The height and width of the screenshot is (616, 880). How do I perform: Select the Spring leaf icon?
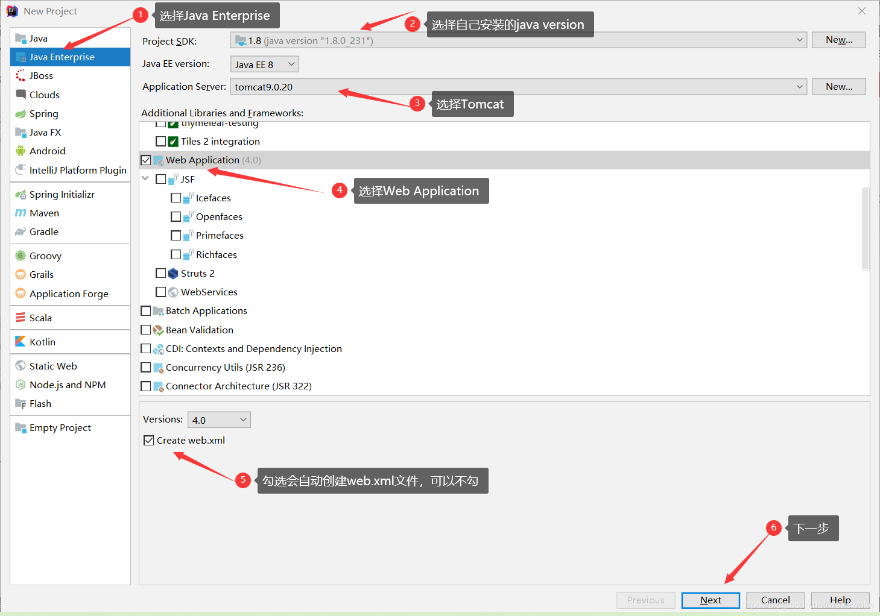pos(21,113)
